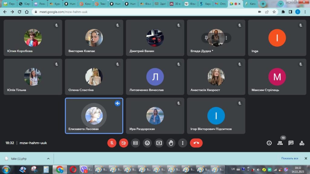Open Meet more options three-dot menu

pyautogui.click(x=183, y=143)
